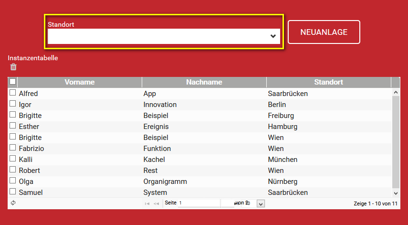Tick the checkbox for Samuel System
The image size is (408, 225).
[13, 192]
